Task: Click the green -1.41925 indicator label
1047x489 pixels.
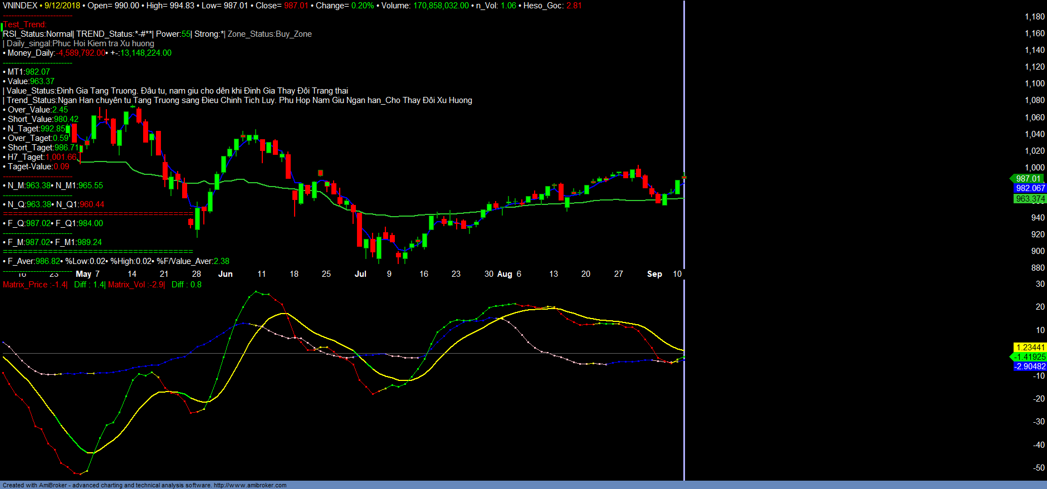Action: coord(1030,357)
